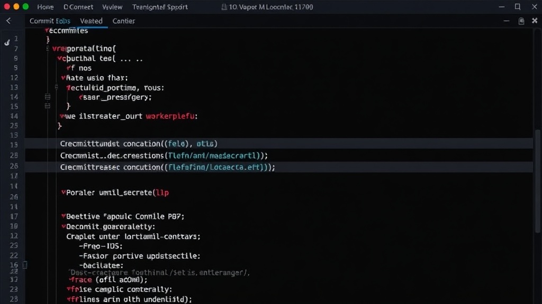Click the path Tlefn/ant/maesecrartl
The image size is (542, 304).
(x=212, y=156)
